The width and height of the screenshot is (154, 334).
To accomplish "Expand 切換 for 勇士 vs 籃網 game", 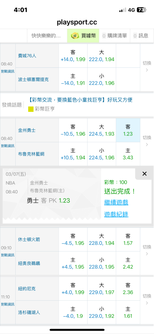I will (x=147, y=141).
